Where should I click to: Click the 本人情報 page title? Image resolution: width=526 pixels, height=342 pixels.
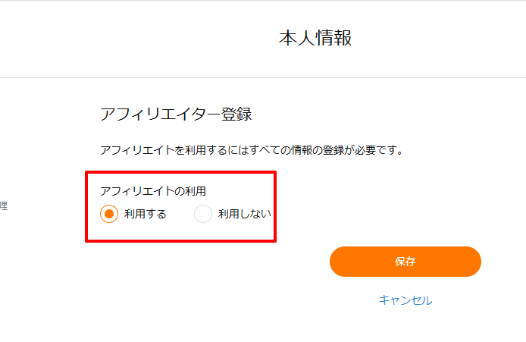click(x=315, y=38)
